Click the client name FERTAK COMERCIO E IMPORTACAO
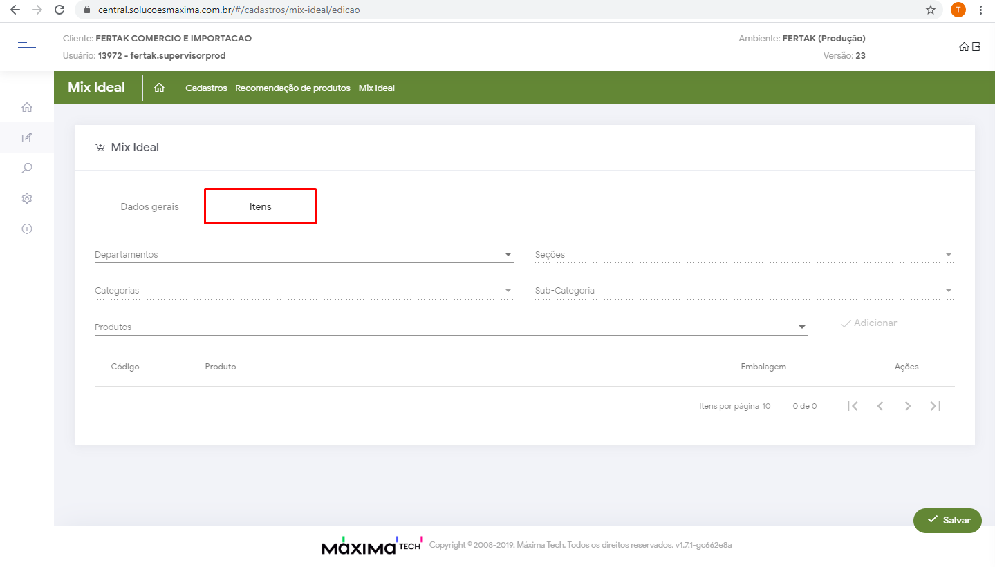Image resolution: width=995 pixels, height=567 pixels. coord(174,39)
